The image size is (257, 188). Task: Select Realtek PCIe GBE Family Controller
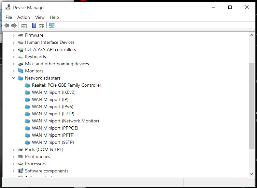66,85
